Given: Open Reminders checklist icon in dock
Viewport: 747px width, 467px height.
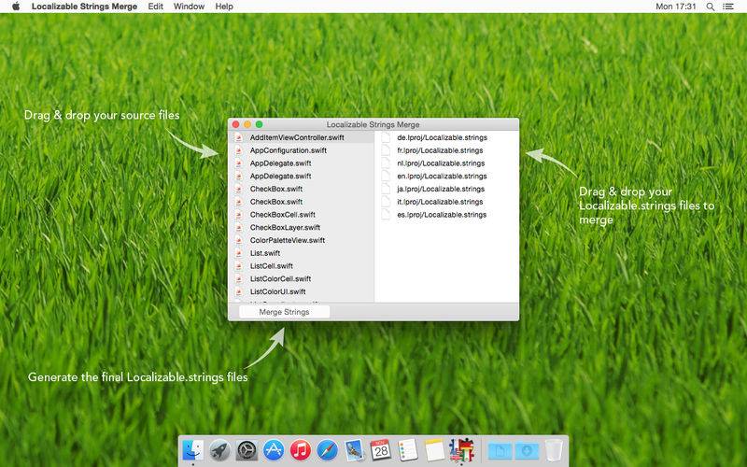Looking at the screenshot, I should (x=408, y=450).
